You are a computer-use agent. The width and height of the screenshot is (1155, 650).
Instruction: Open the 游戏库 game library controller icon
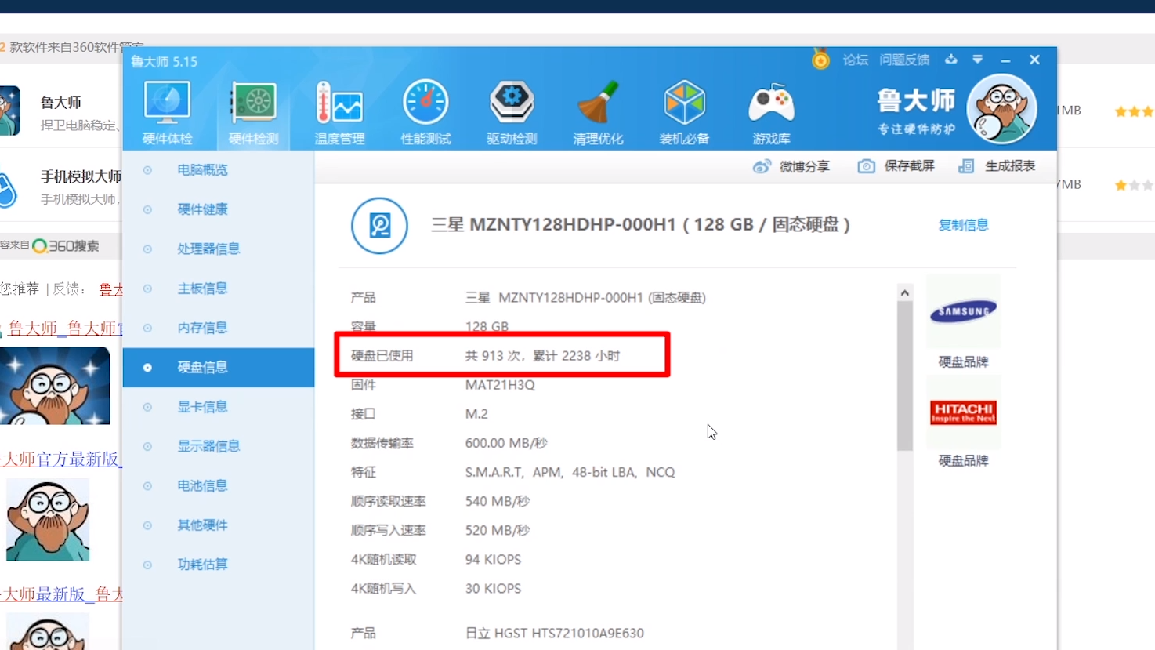771,112
